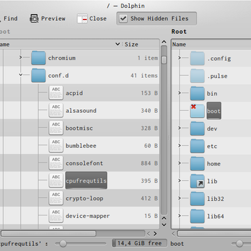This screenshot has height=251, width=251.
Task: Click the Root location label
Action: (179, 31)
